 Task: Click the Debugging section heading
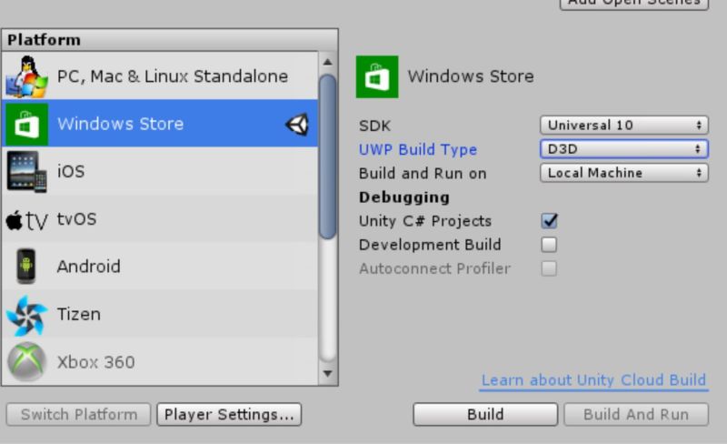[x=404, y=197]
